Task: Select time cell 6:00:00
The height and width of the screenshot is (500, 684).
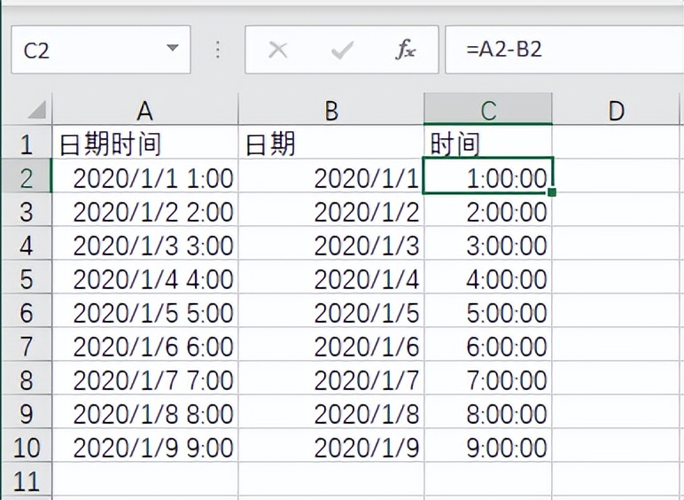Action: click(x=488, y=344)
